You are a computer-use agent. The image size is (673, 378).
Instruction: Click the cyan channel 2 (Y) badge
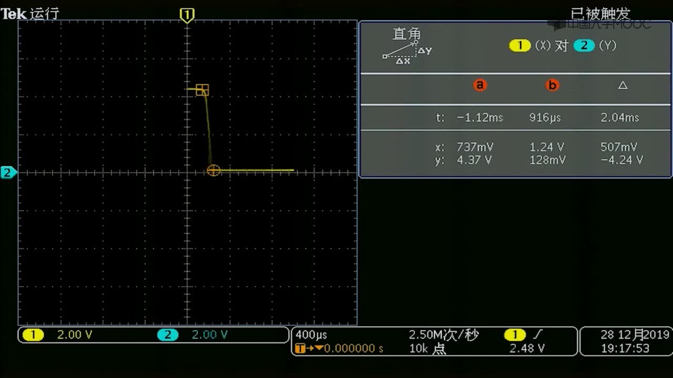pyautogui.click(x=584, y=46)
